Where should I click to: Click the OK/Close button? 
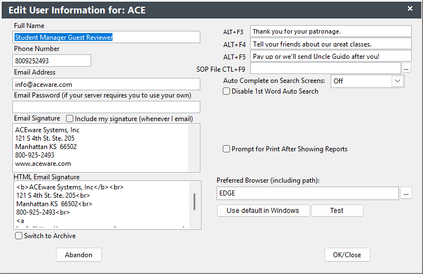click(347, 255)
